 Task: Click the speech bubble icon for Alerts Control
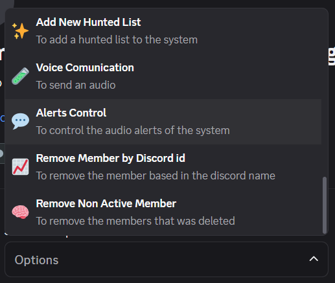tap(20, 121)
